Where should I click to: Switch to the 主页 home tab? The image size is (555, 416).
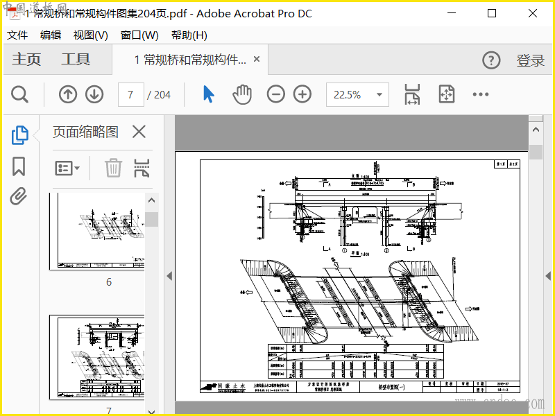(26, 59)
